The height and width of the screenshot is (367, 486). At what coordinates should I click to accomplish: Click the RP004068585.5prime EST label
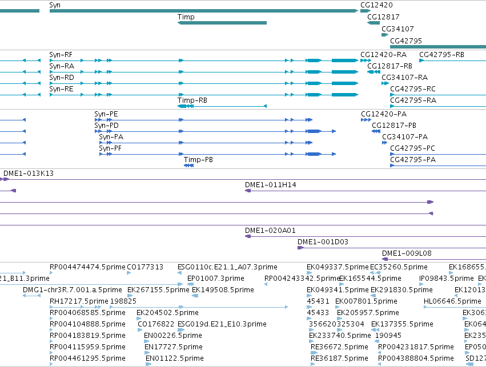click(87, 313)
